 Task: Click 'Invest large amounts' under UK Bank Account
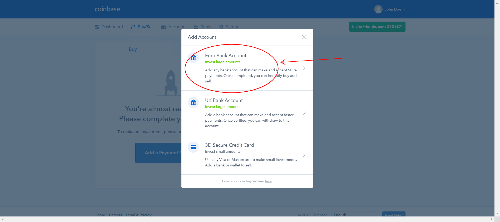coord(222,107)
